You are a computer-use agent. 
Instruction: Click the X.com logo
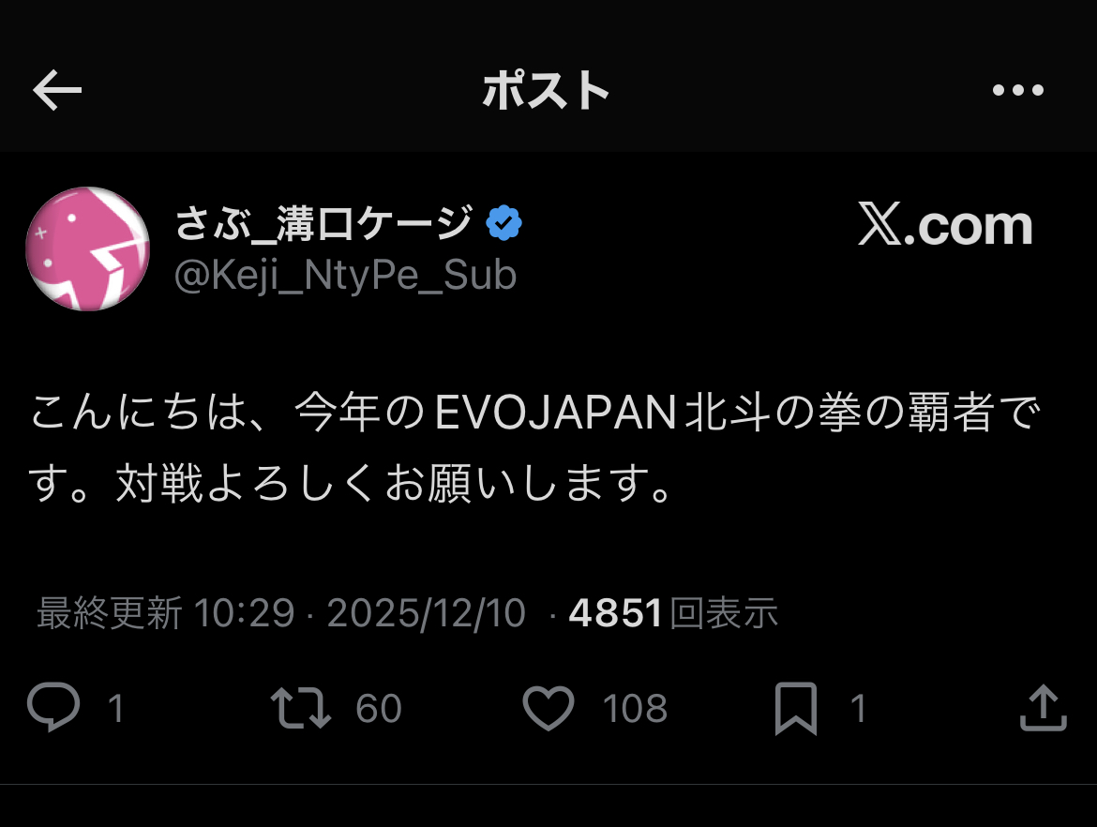tap(945, 226)
